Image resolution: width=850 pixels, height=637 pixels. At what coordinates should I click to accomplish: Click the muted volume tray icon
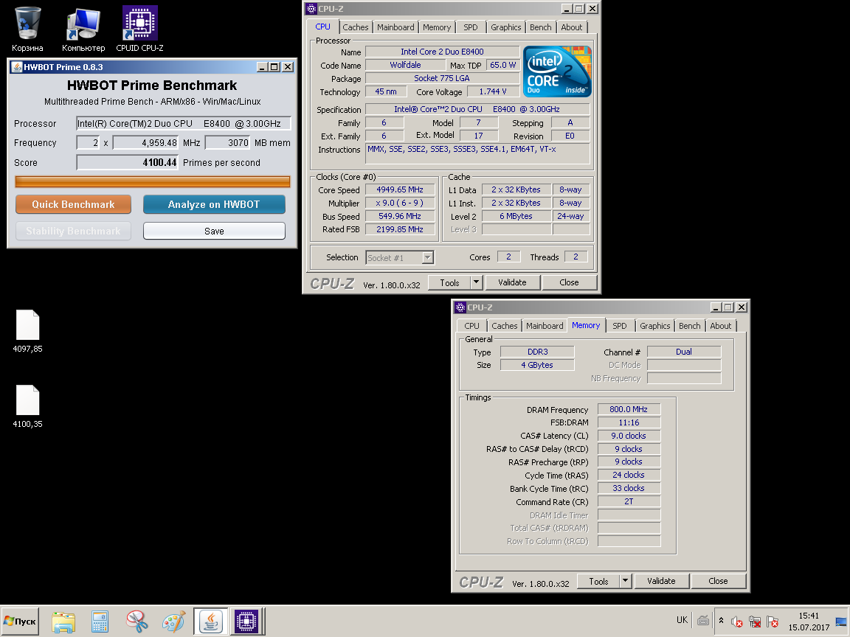point(736,622)
